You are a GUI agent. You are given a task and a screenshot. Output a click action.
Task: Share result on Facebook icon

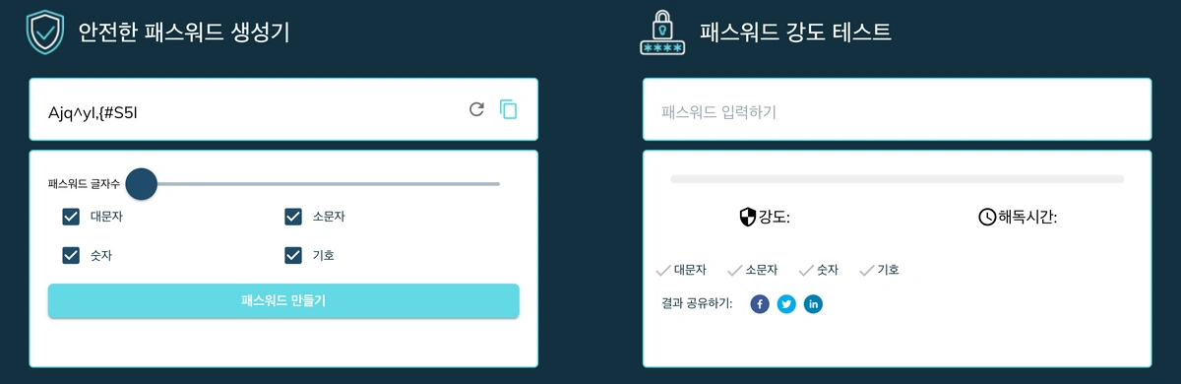point(760,304)
